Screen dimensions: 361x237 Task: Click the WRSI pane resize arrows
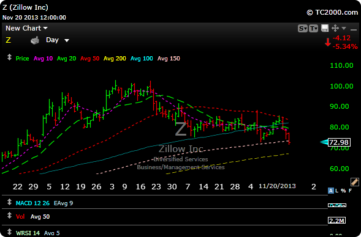coord(9,232)
